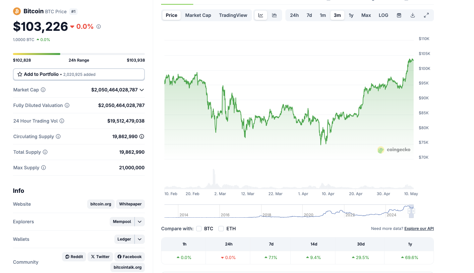Open the Mempool explorer link
This screenshot has width=474, height=273.
(122, 222)
